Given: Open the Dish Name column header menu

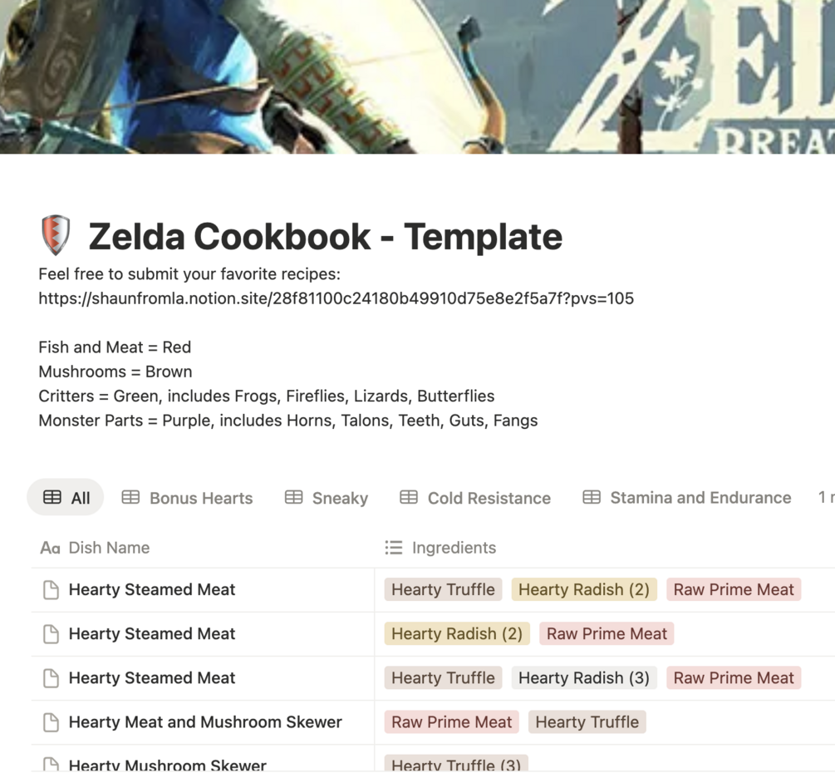Looking at the screenshot, I should pos(109,548).
